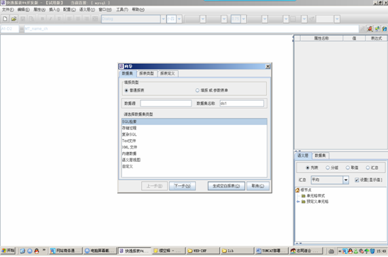Toggle Bold formatting in the toolbar
Viewport: 388px width, 257px height.
point(43,19)
